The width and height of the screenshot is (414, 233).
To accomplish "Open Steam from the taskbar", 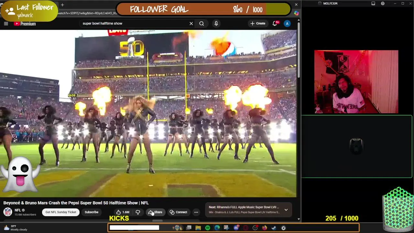I will (274, 228).
